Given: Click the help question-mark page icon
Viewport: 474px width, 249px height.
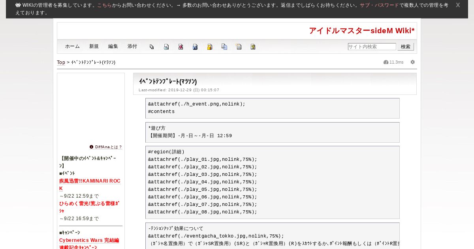Looking at the screenshot, I should pyautogui.click(x=253, y=47).
